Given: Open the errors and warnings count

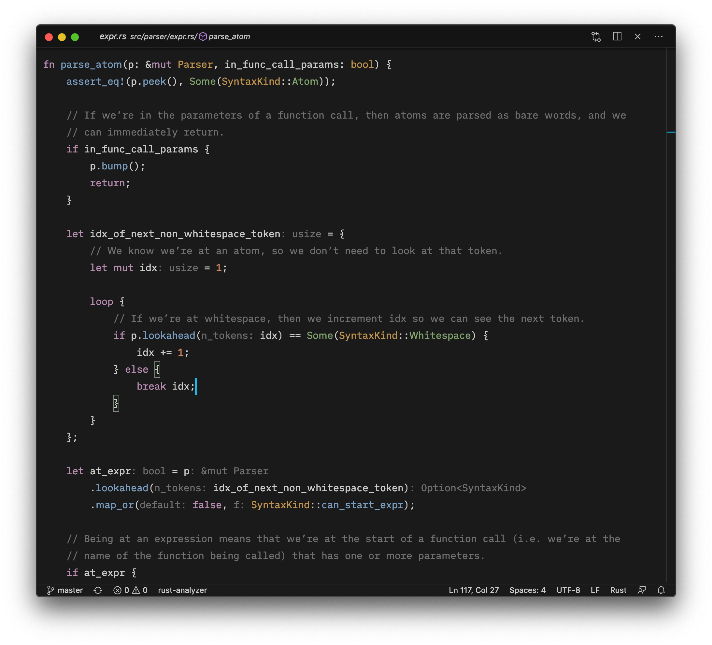Looking at the screenshot, I should (x=130, y=590).
